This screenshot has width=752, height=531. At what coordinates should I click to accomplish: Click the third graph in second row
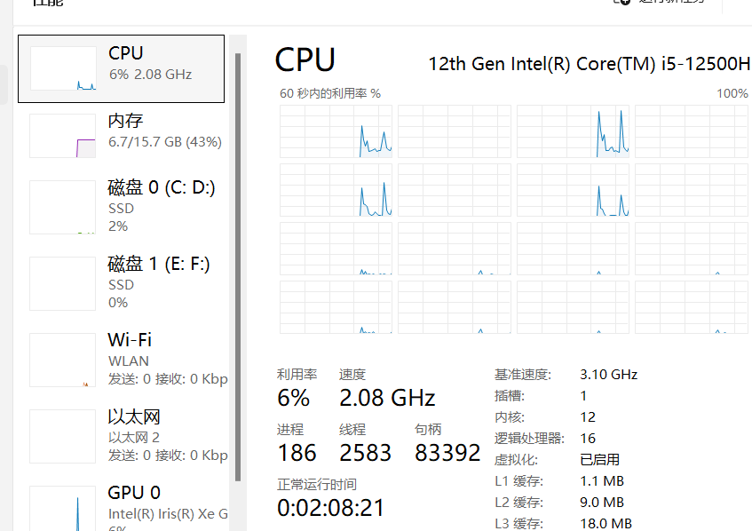pyautogui.click(x=573, y=190)
